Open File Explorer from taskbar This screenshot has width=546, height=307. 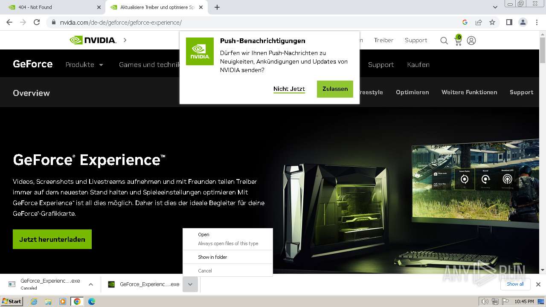pyautogui.click(x=48, y=301)
